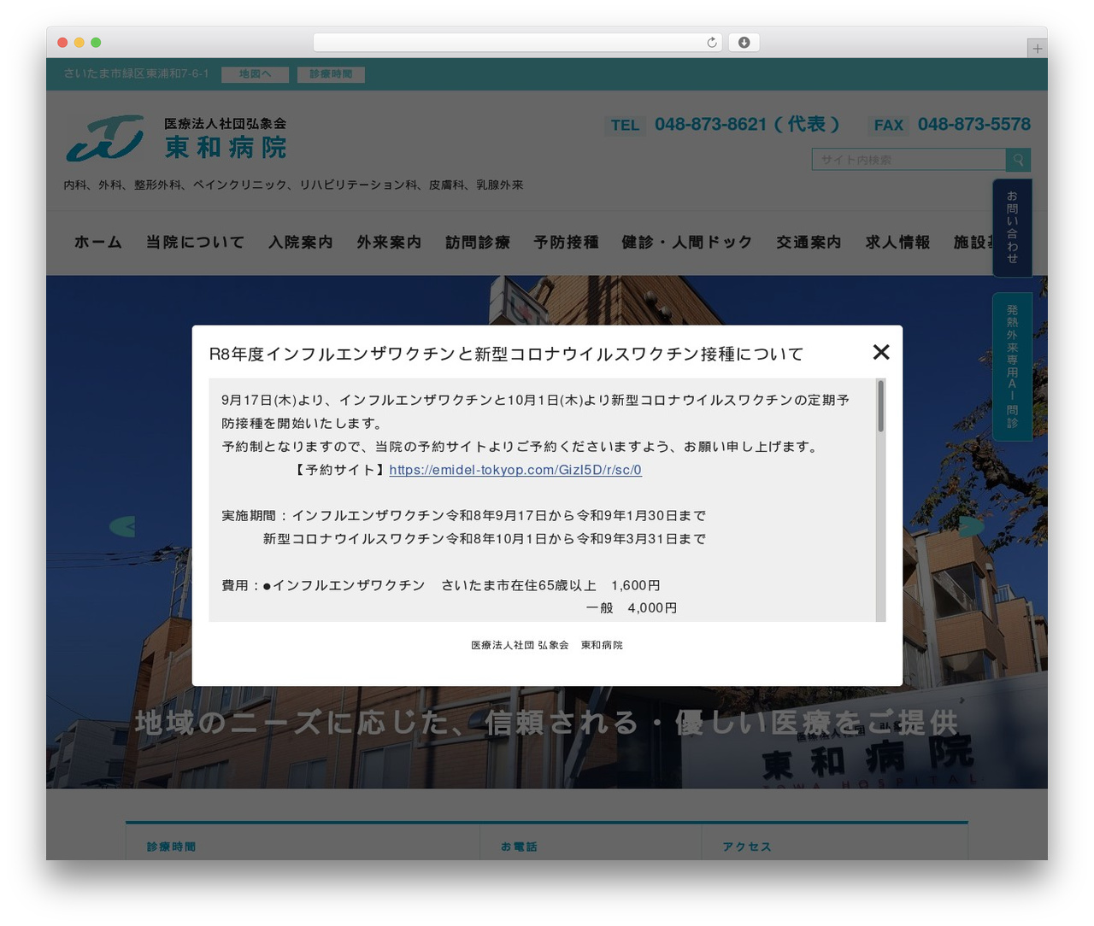Click the text 一般 4,000円
1094x926 pixels.
[632, 608]
